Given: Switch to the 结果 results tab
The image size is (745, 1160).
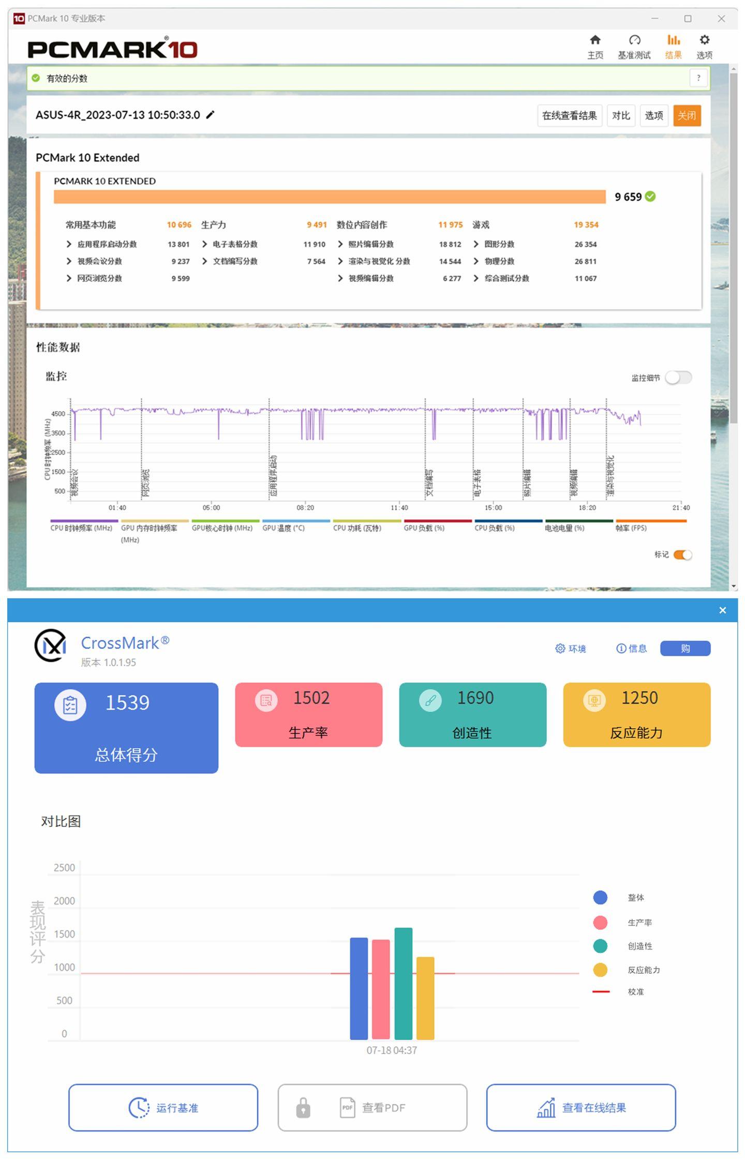Looking at the screenshot, I should pos(673,47).
